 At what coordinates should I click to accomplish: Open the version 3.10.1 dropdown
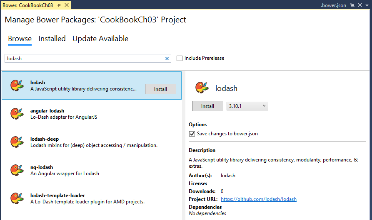tap(247, 106)
